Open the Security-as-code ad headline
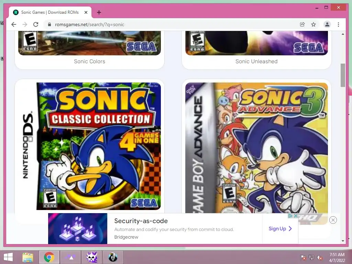352x264 pixels. 141,221
